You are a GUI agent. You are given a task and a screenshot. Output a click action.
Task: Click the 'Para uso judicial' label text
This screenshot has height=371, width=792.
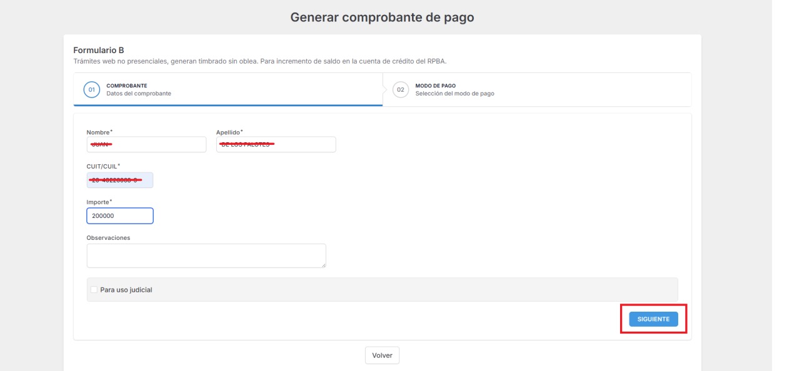point(126,290)
